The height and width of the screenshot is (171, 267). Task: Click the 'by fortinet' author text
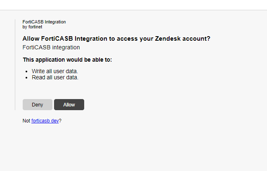pyautogui.click(x=32, y=27)
